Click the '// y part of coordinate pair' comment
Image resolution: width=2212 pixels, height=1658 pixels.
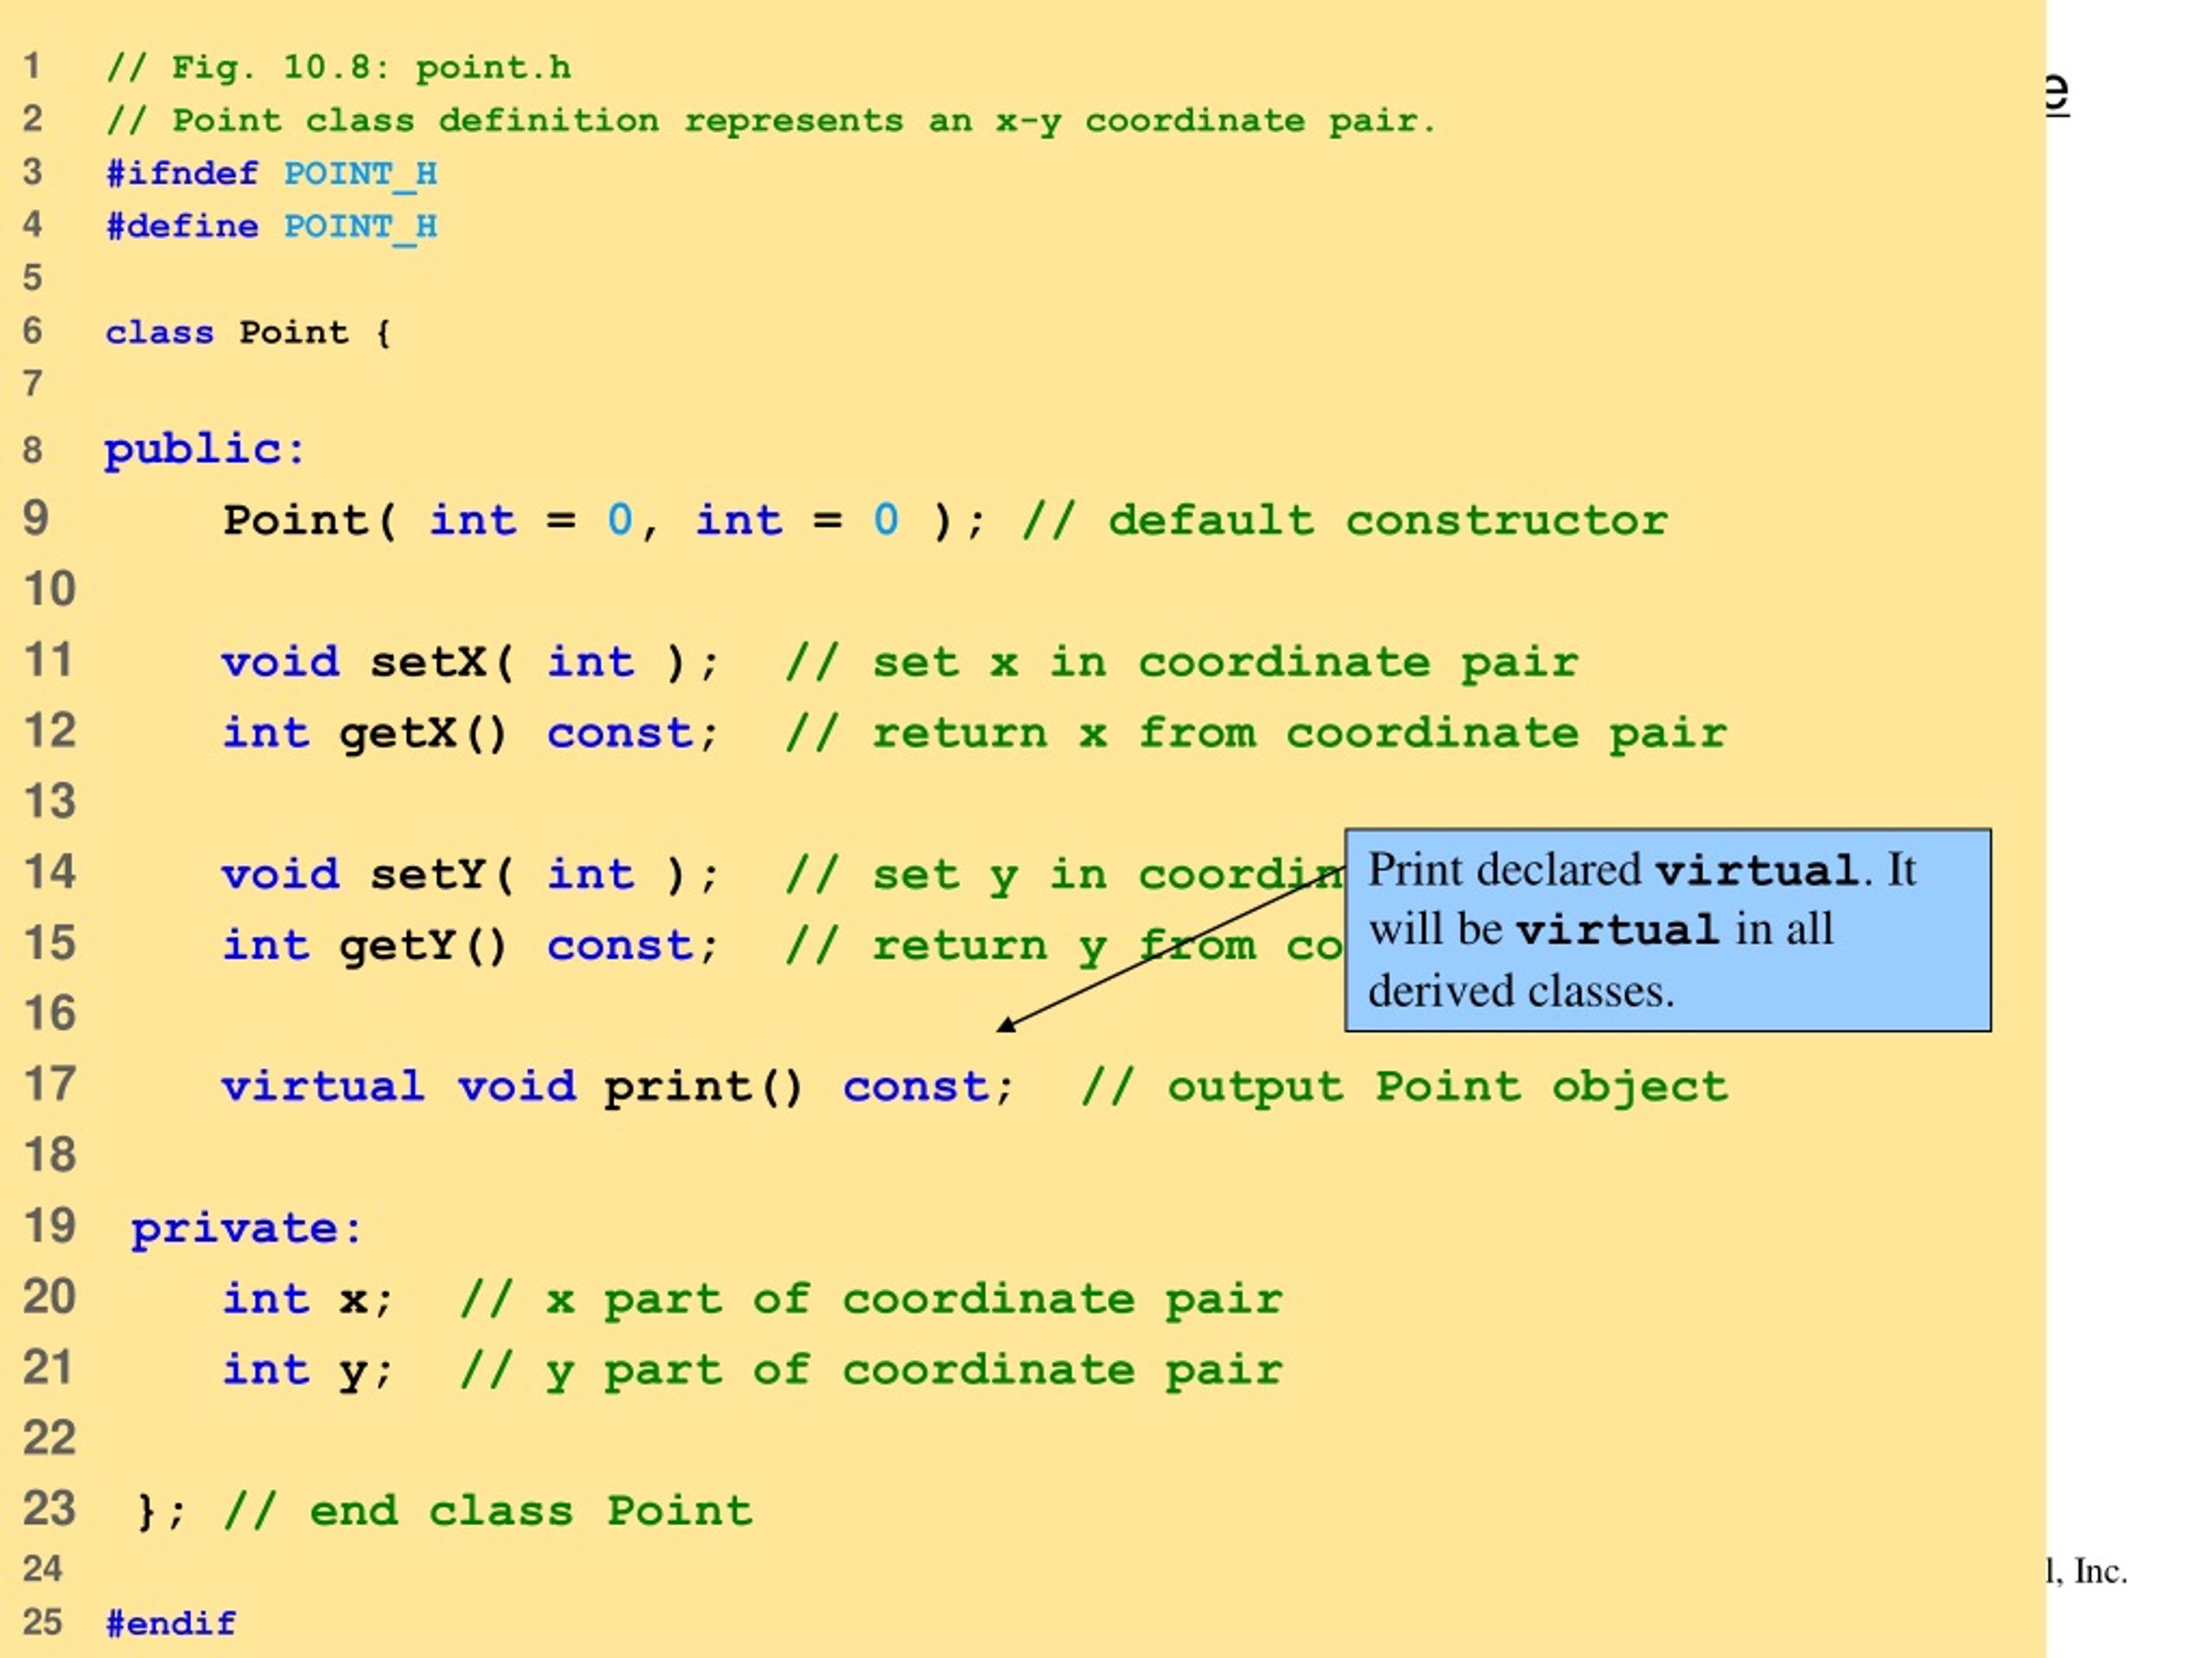tap(871, 1371)
